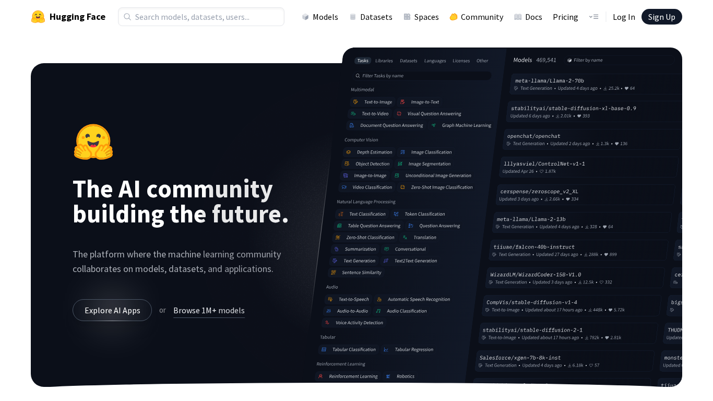Click the Datasets database icon
Viewport: 713px width, 401px height.
tap(353, 17)
